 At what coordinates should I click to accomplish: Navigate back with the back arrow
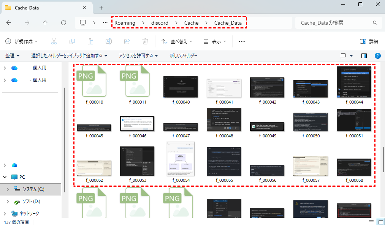click(x=9, y=23)
